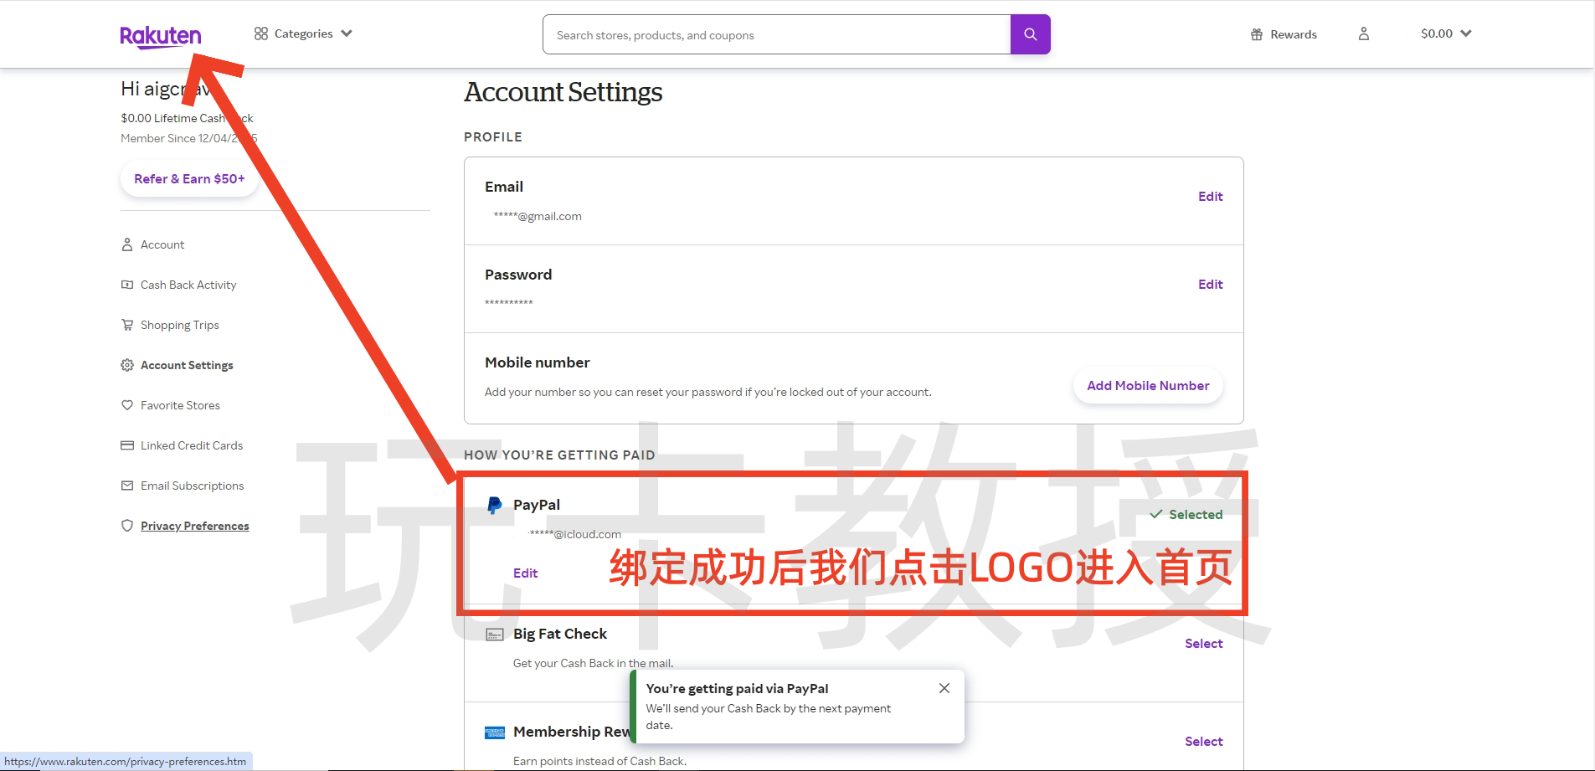
Task: Click the Linked Credit Cards card icon
Action: pyautogui.click(x=127, y=445)
